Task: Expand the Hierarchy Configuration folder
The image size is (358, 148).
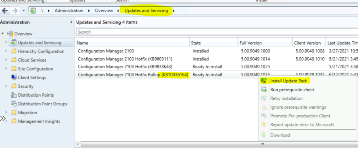Action: pos(6,51)
